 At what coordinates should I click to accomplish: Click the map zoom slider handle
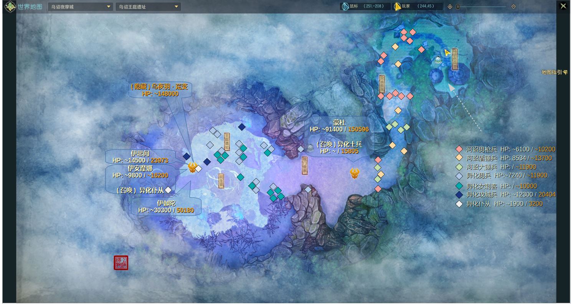pos(457,7)
